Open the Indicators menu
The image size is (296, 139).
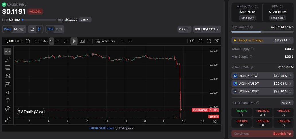pos(105,41)
